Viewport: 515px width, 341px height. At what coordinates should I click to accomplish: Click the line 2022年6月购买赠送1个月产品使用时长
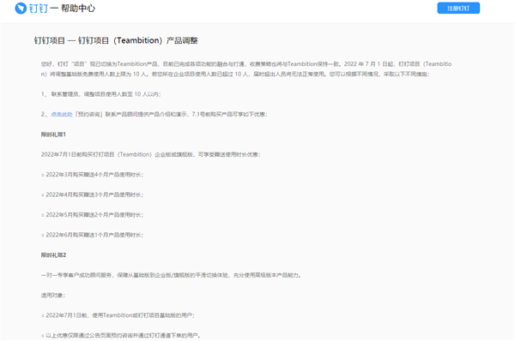pos(93,235)
